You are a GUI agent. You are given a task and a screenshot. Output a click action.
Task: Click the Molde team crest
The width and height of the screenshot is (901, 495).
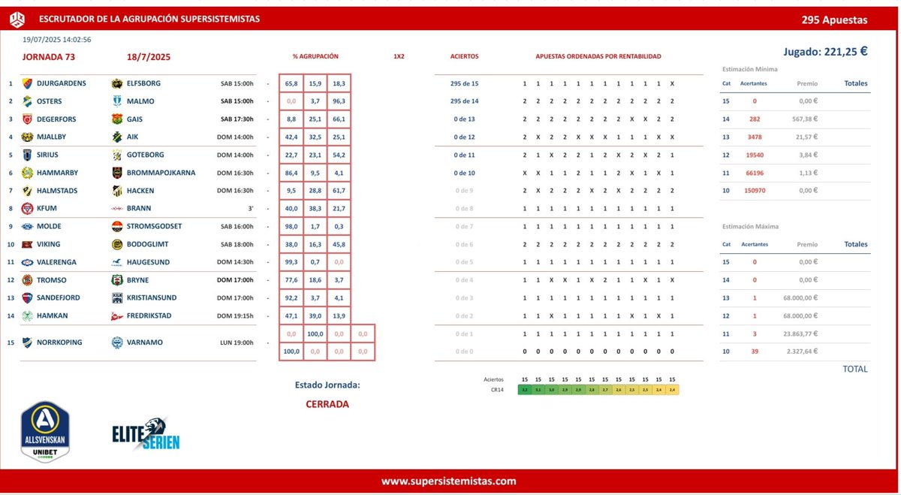[x=27, y=226]
